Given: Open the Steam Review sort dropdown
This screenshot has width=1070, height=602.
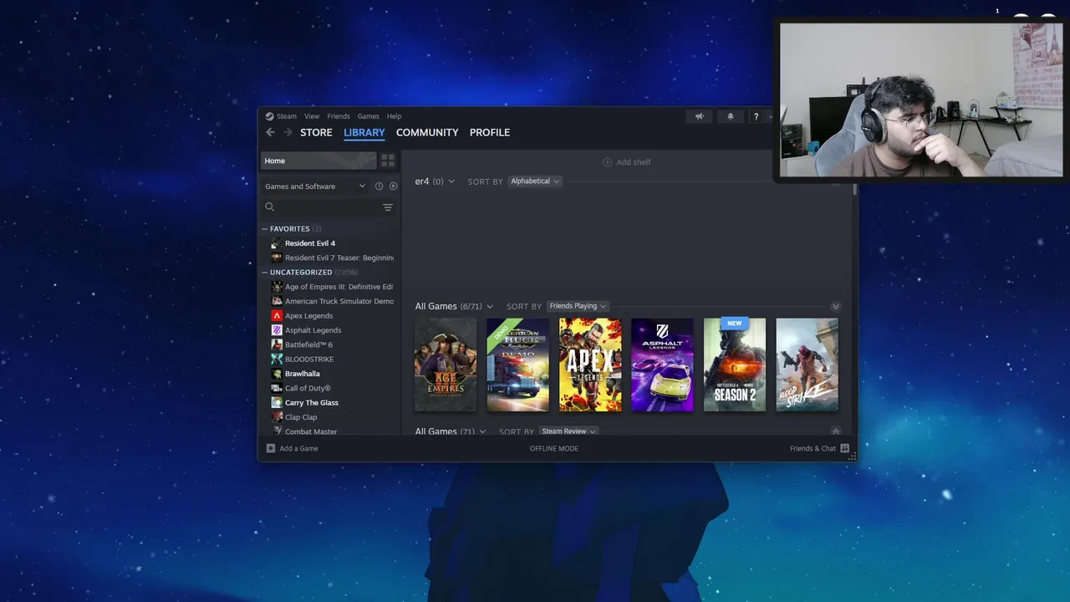Looking at the screenshot, I should pyautogui.click(x=568, y=431).
